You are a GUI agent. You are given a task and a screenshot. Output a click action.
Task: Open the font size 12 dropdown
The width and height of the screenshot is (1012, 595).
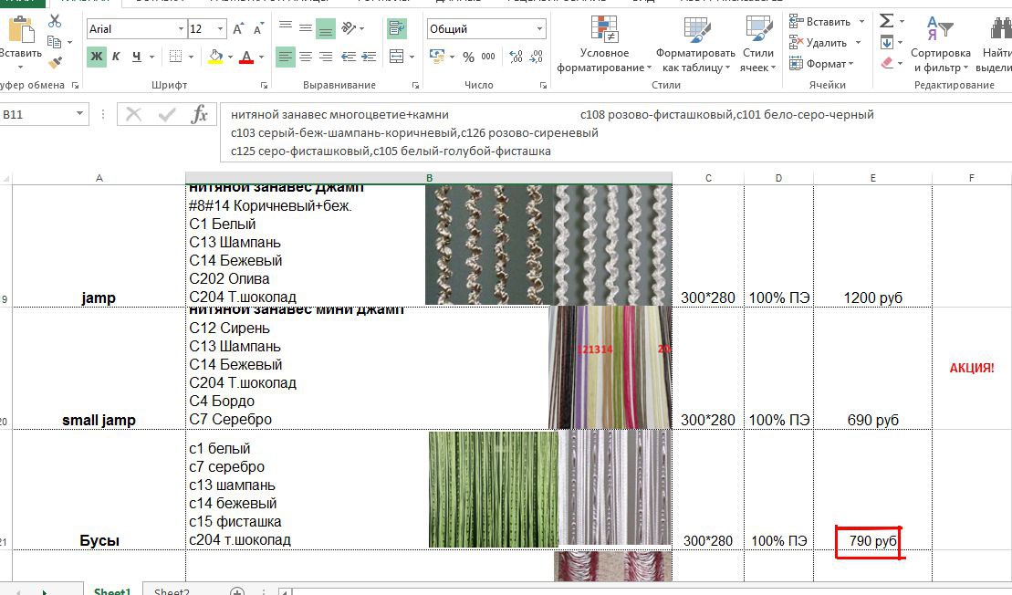point(221,29)
